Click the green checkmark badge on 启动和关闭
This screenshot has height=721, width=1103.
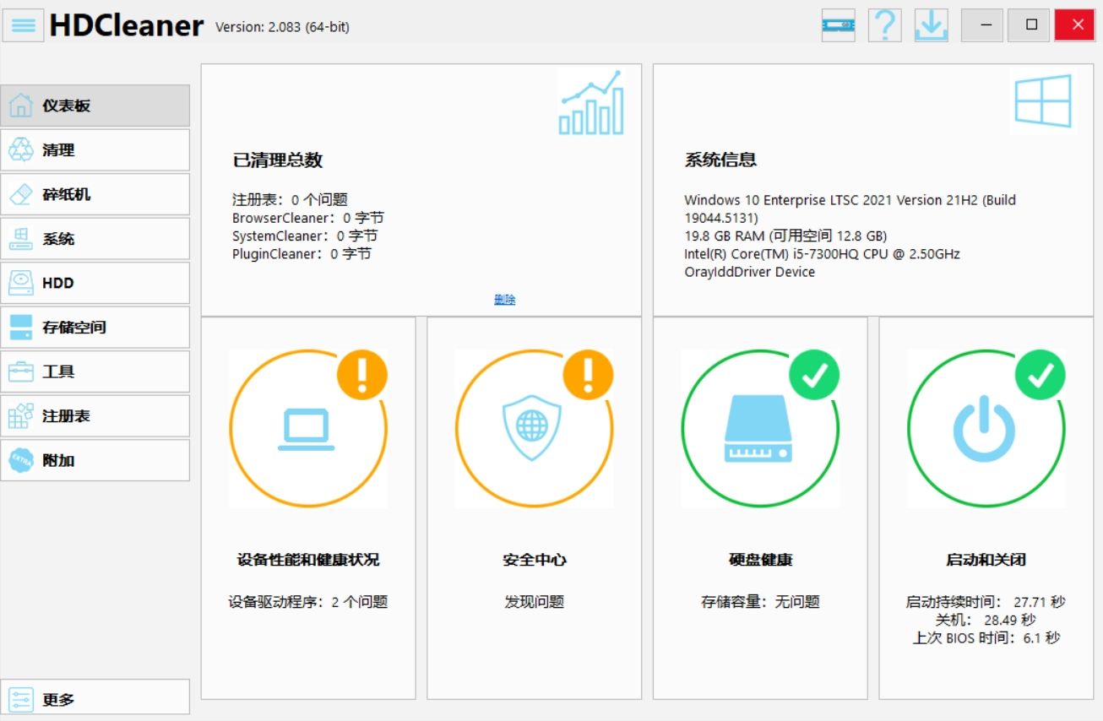coord(1040,374)
